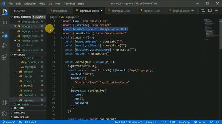Screen dimensions: 222x124
Task: Open the errors and warnings indicator
Action: coord(31,122)
